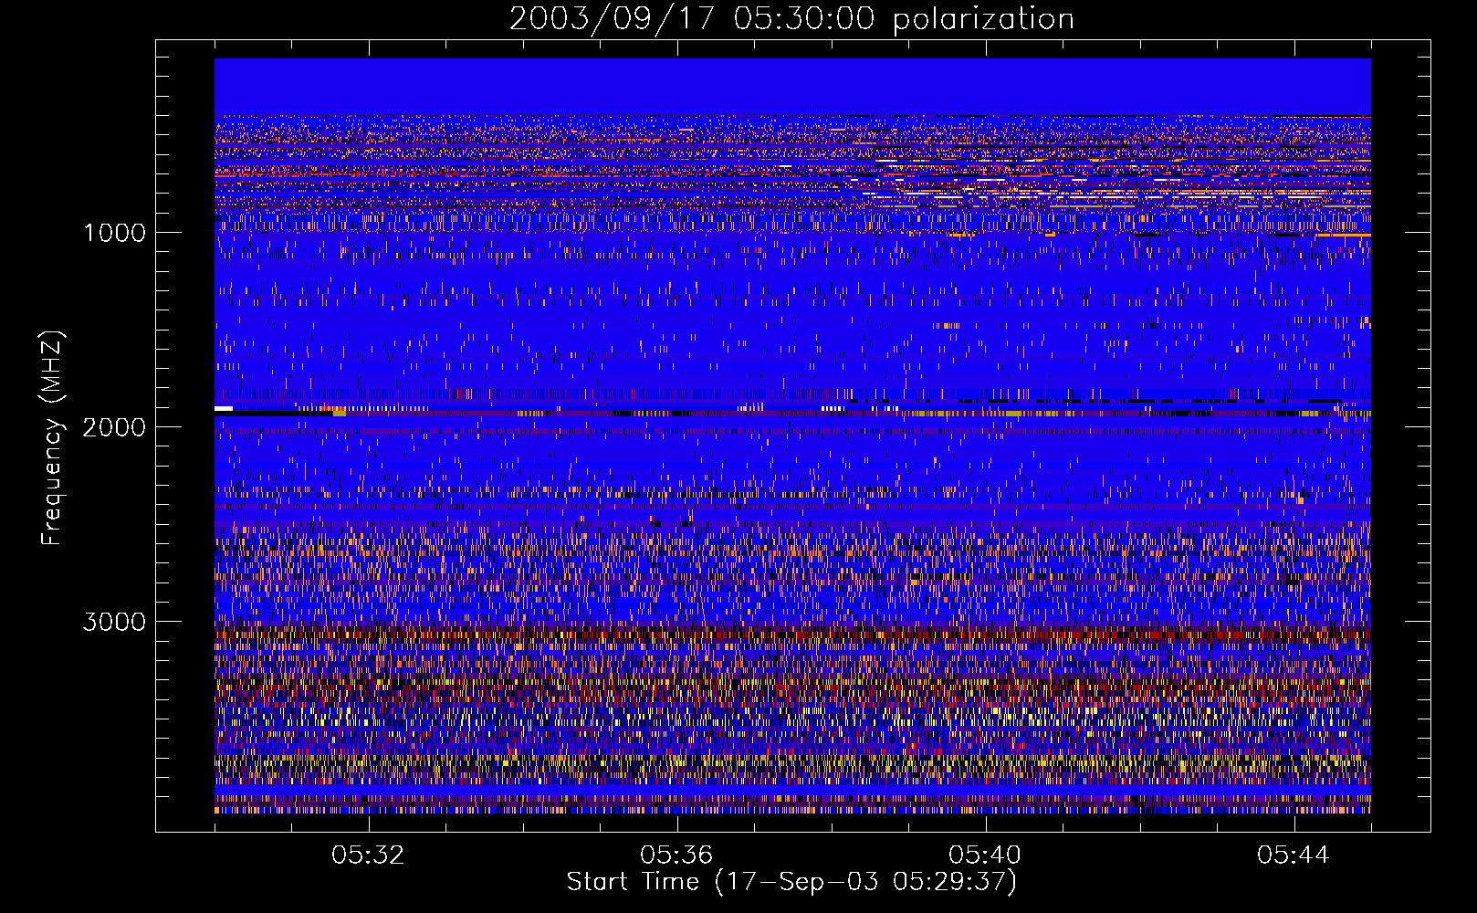This screenshot has height=913, width=1477.
Task: Click the "Start Time (17-Sep-03 05:29:37)" label
Action: tap(791, 882)
